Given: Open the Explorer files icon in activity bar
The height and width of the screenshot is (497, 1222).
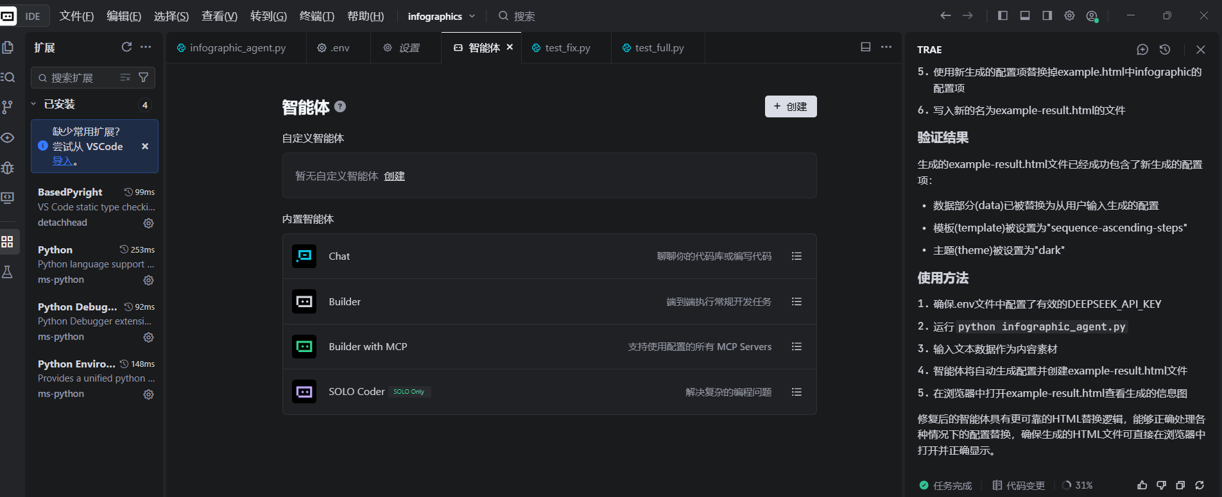Looking at the screenshot, I should point(8,47).
